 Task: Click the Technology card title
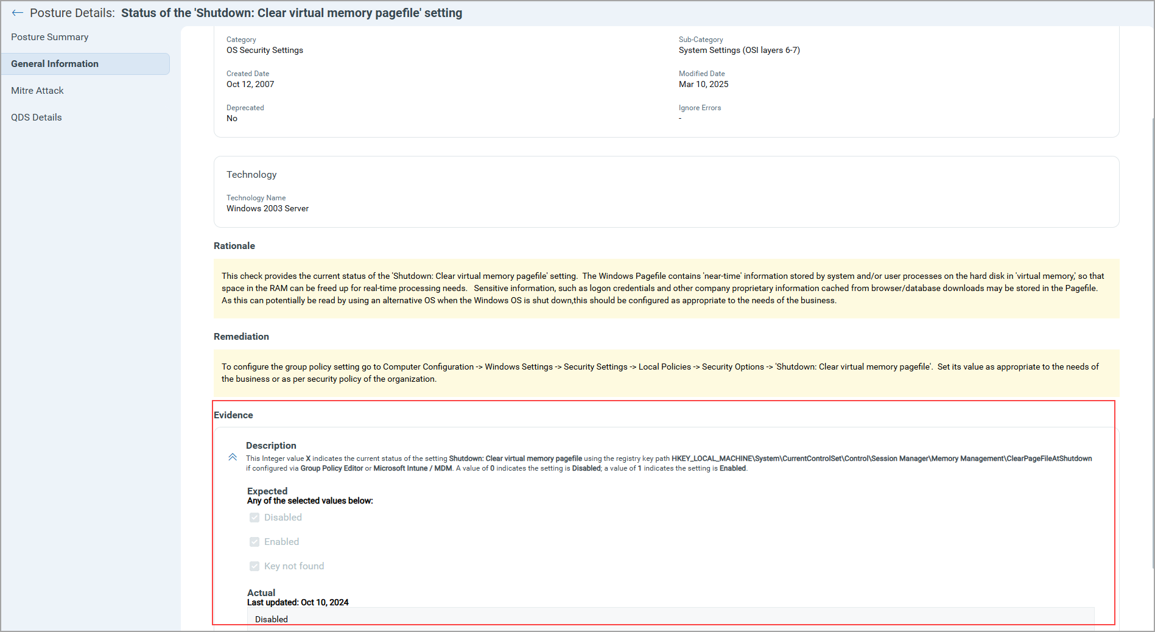coord(251,175)
